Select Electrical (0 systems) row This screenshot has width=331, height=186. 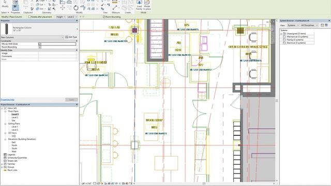[x=296, y=43]
